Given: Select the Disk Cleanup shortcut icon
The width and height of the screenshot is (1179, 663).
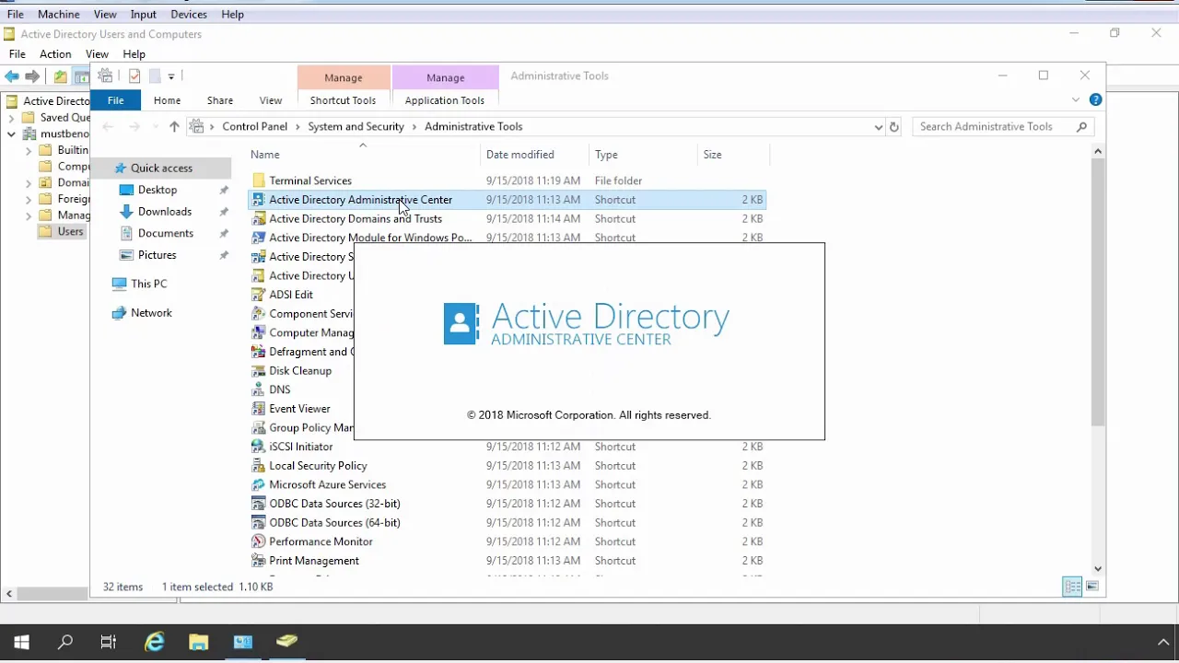Looking at the screenshot, I should pos(259,371).
